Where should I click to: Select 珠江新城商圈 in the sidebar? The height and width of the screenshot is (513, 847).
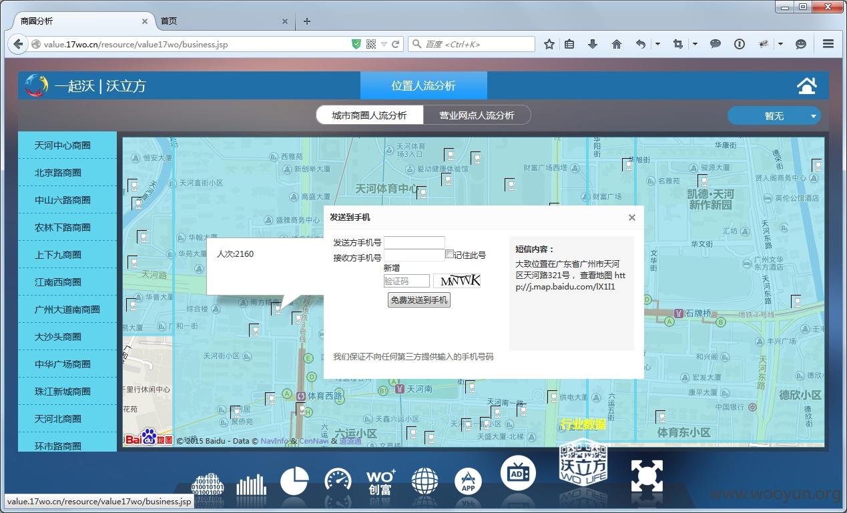click(x=67, y=391)
